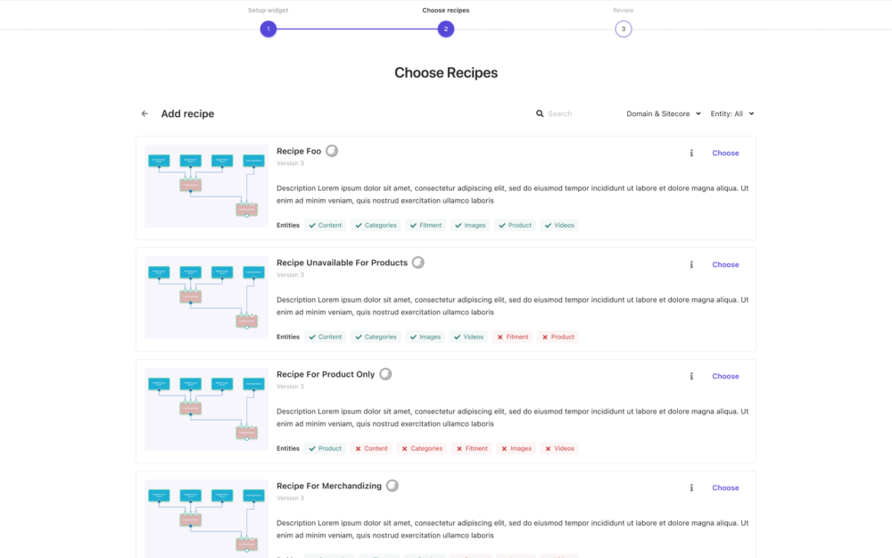Open the Recipe For Product Only diagram thumbnail
The height and width of the screenshot is (558, 892).
click(x=206, y=409)
